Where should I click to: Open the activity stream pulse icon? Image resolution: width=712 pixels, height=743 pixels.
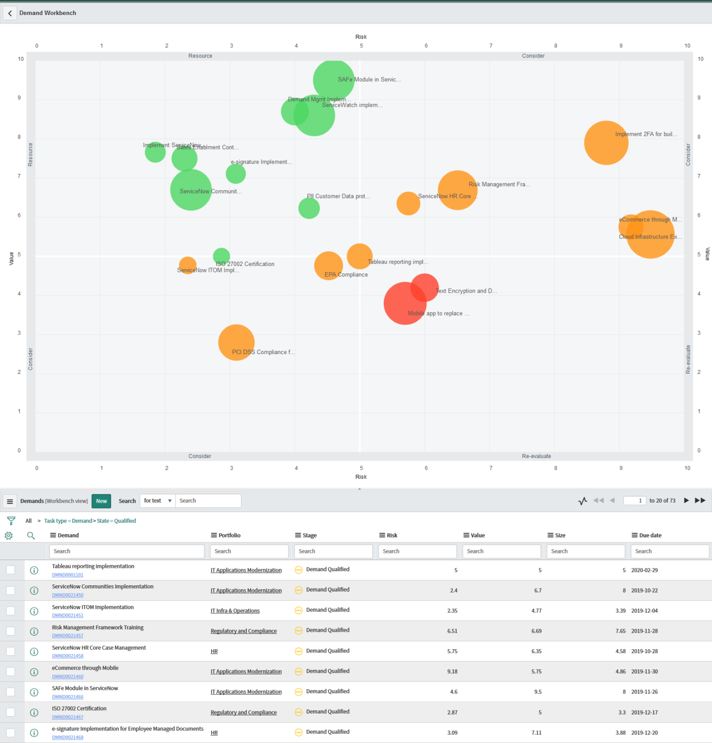(x=582, y=501)
